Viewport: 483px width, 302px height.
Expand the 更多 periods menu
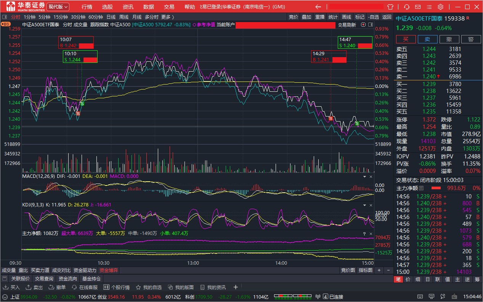167,17
